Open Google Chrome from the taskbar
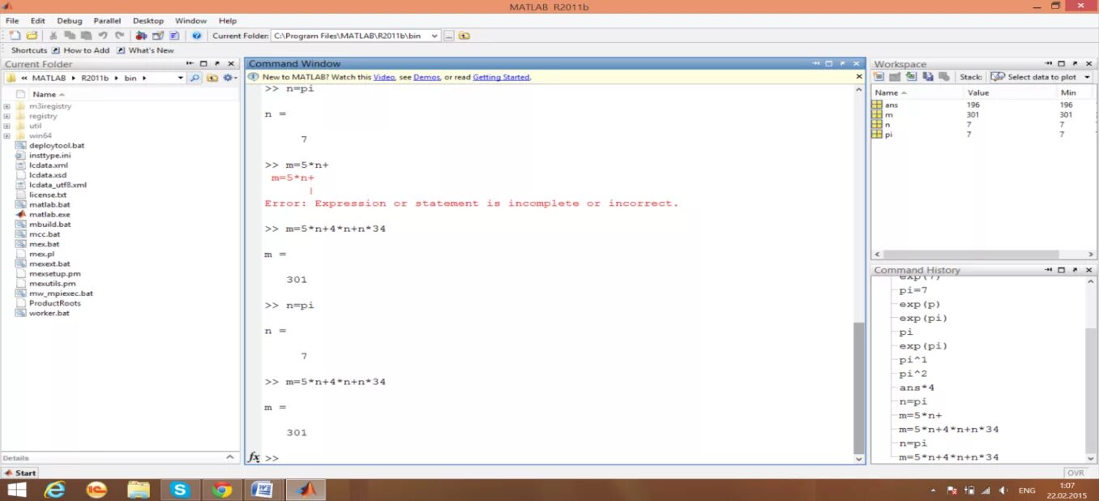 [221, 490]
